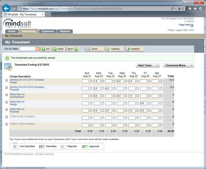Click the browser back arrow button
This screenshot has width=206, height=169.
[6, 9]
